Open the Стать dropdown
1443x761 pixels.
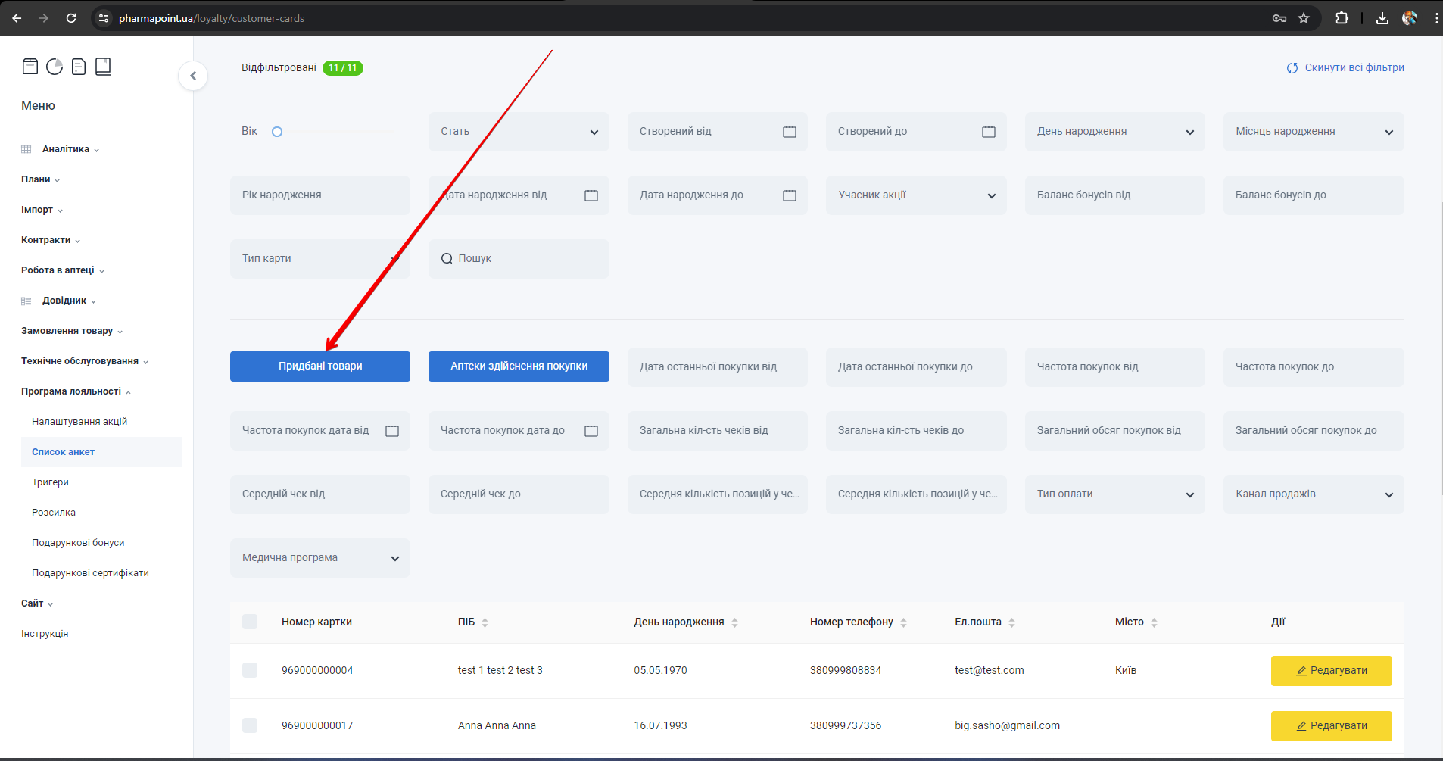tap(519, 132)
